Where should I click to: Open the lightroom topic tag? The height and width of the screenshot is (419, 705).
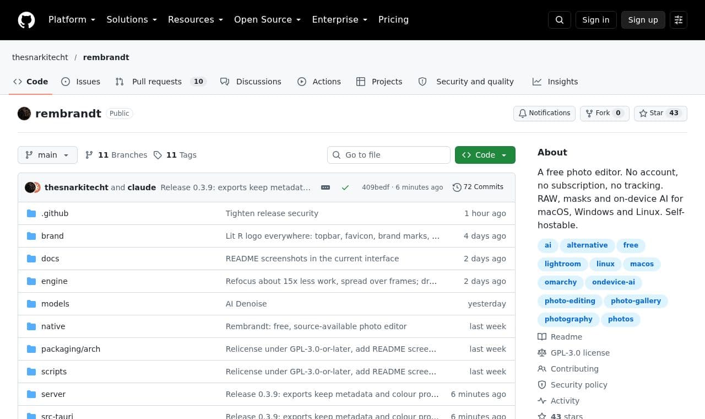pos(563,264)
